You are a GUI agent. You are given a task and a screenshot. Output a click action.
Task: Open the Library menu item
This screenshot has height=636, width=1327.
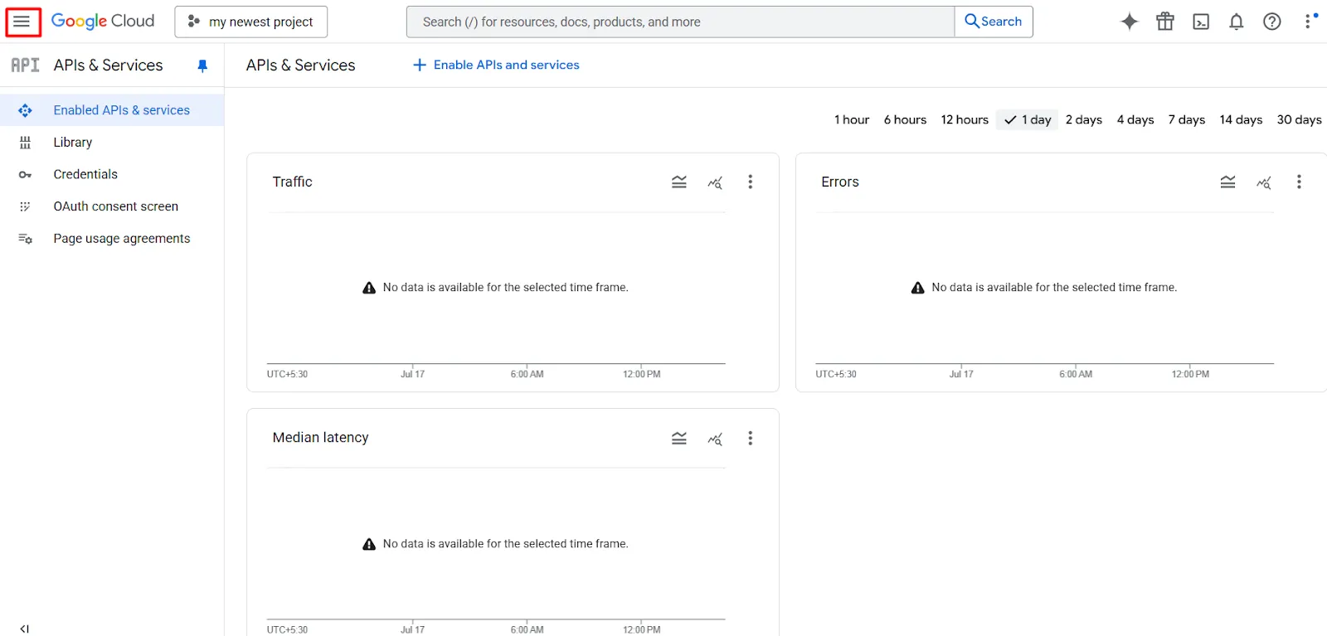coord(112,143)
